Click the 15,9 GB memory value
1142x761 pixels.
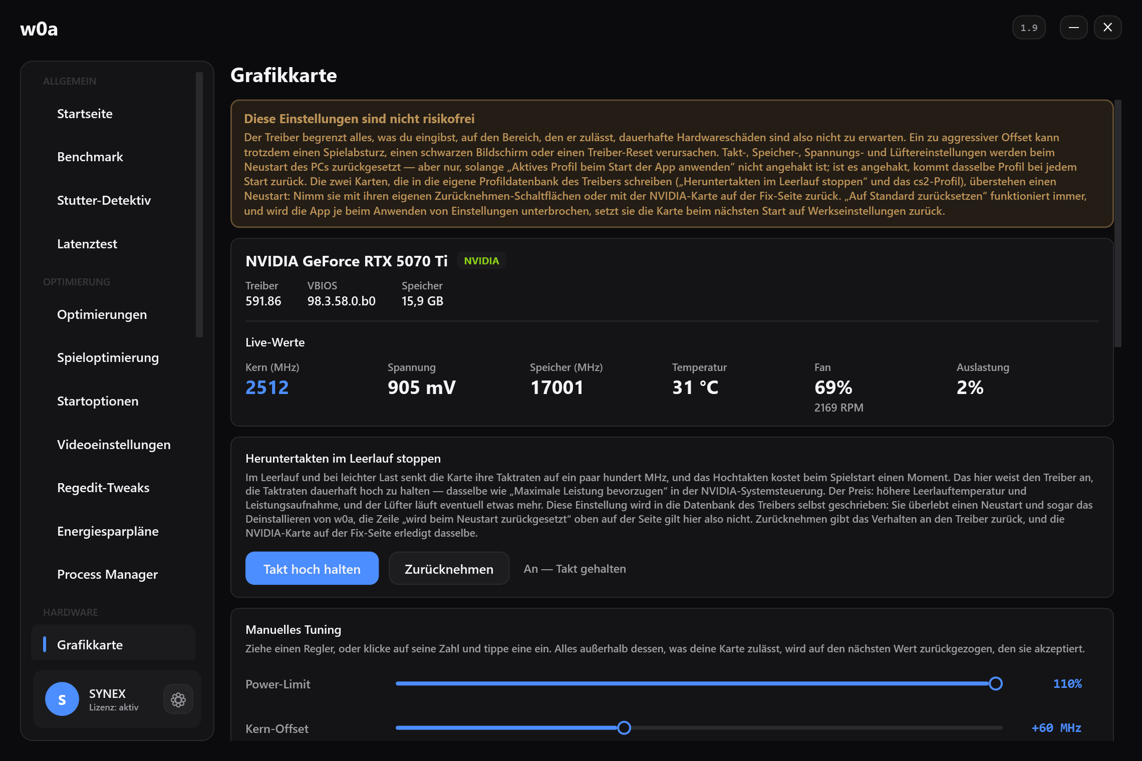(422, 301)
